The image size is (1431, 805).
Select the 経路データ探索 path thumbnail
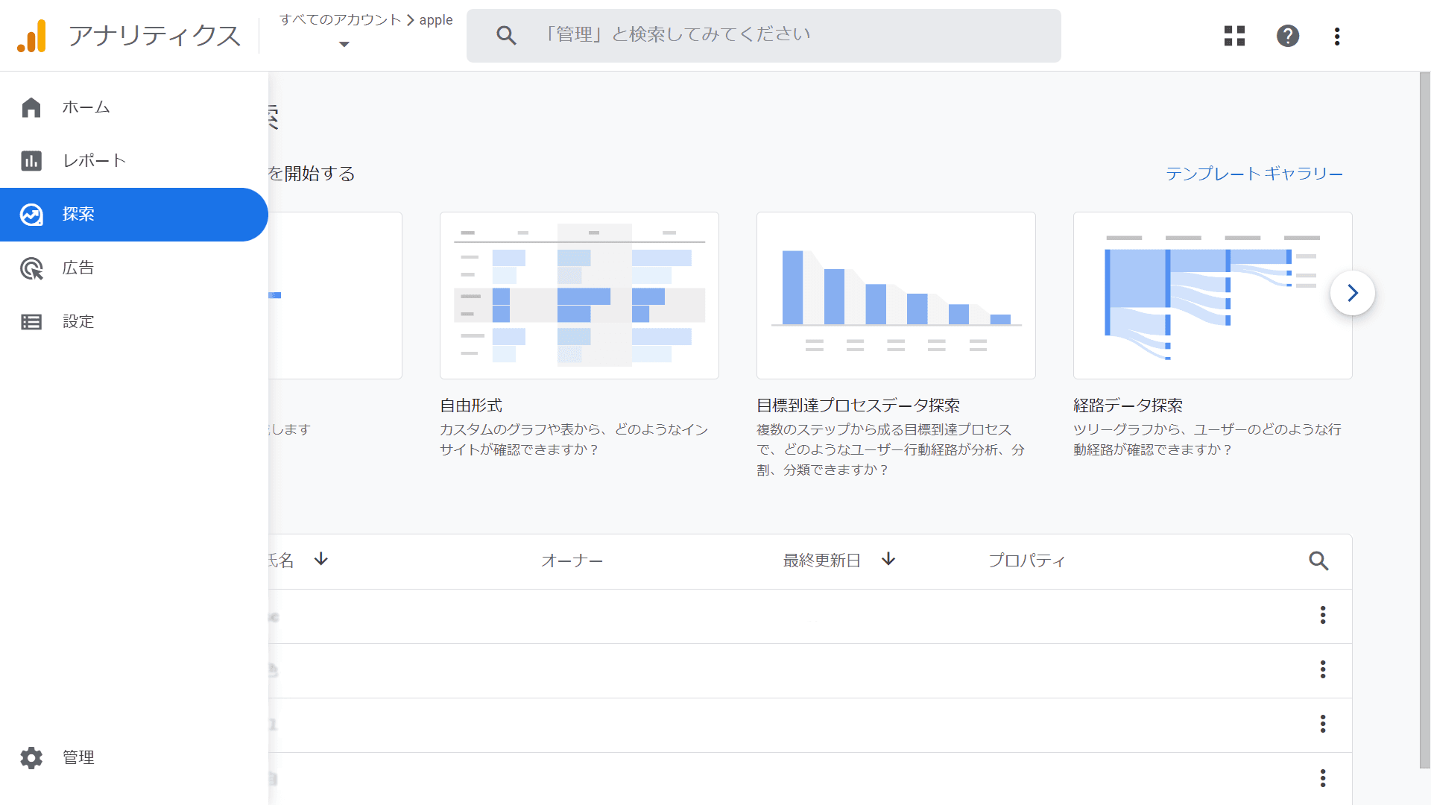click(1213, 295)
